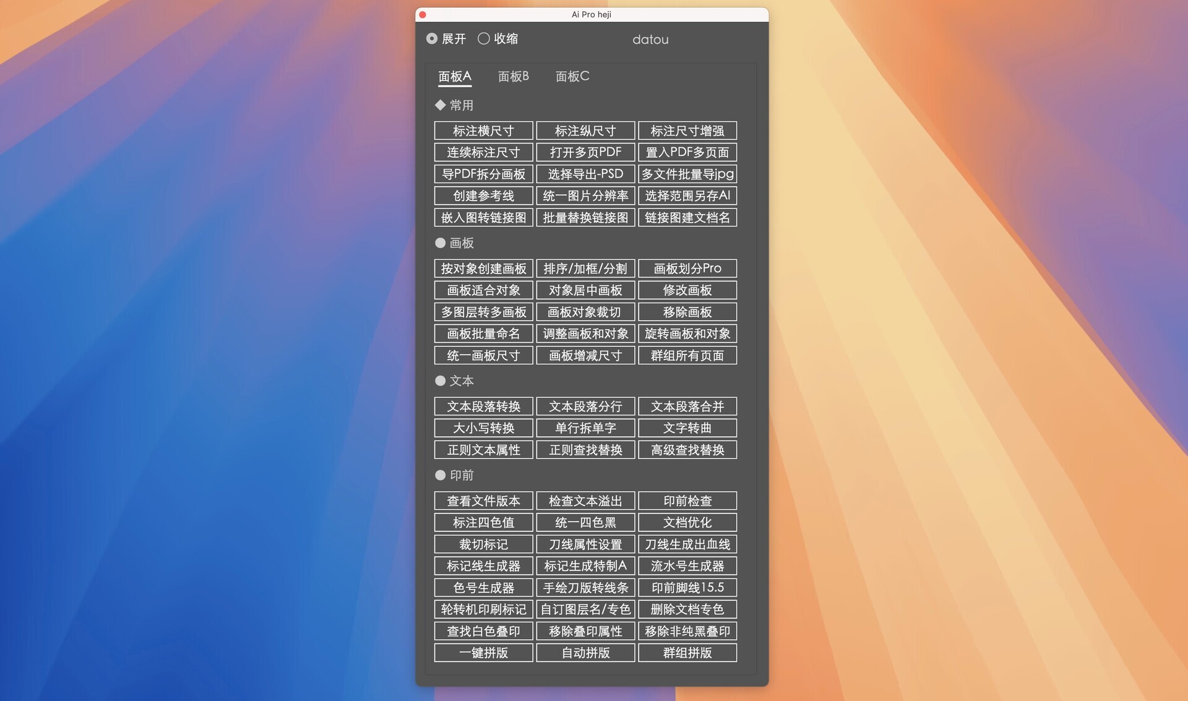Click 一键拼版 button

pyautogui.click(x=484, y=653)
